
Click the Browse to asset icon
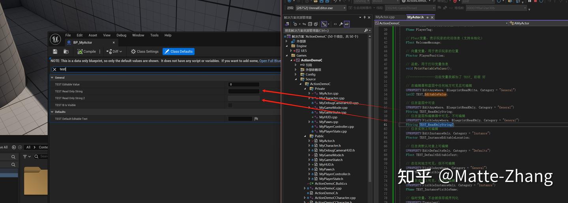pos(66,52)
